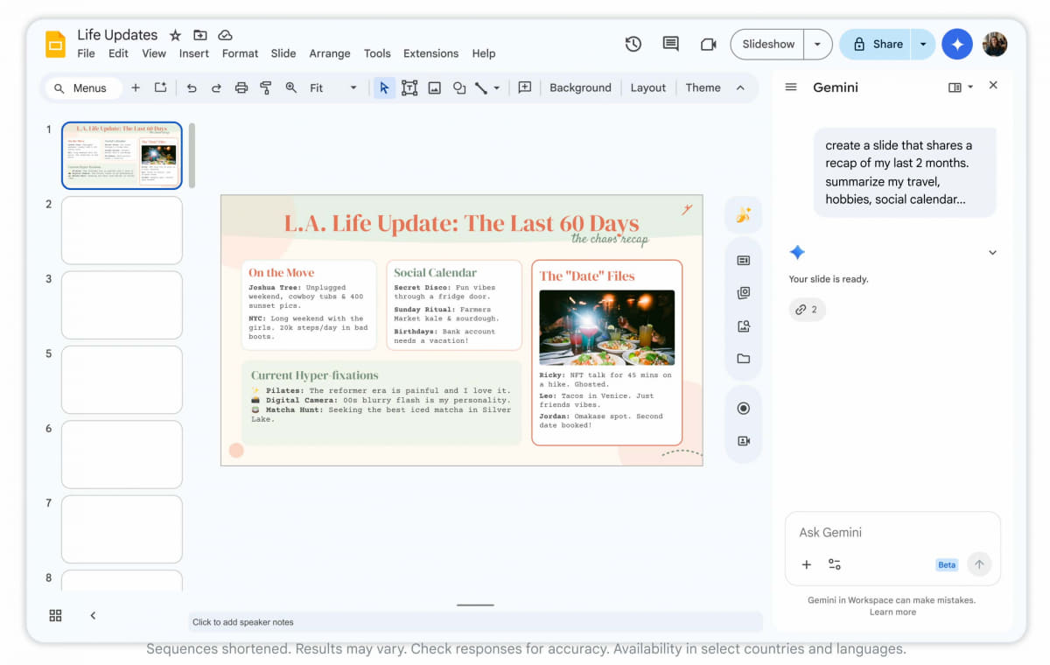Click the redo arrow
The height and width of the screenshot is (665, 1050).
[216, 87]
